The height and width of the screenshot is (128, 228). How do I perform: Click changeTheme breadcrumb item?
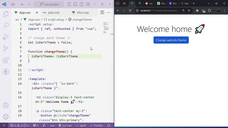click(82, 20)
